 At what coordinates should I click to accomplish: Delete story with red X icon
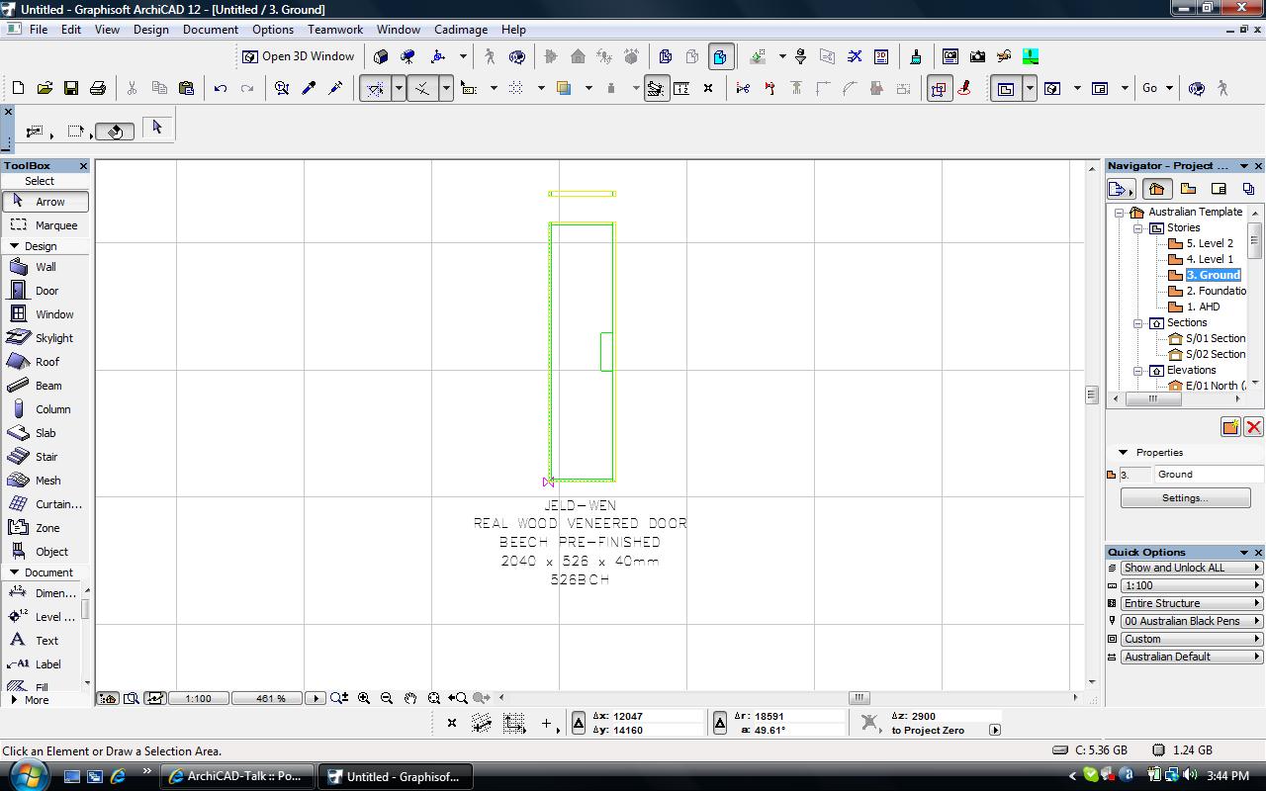click(1253, 427)
